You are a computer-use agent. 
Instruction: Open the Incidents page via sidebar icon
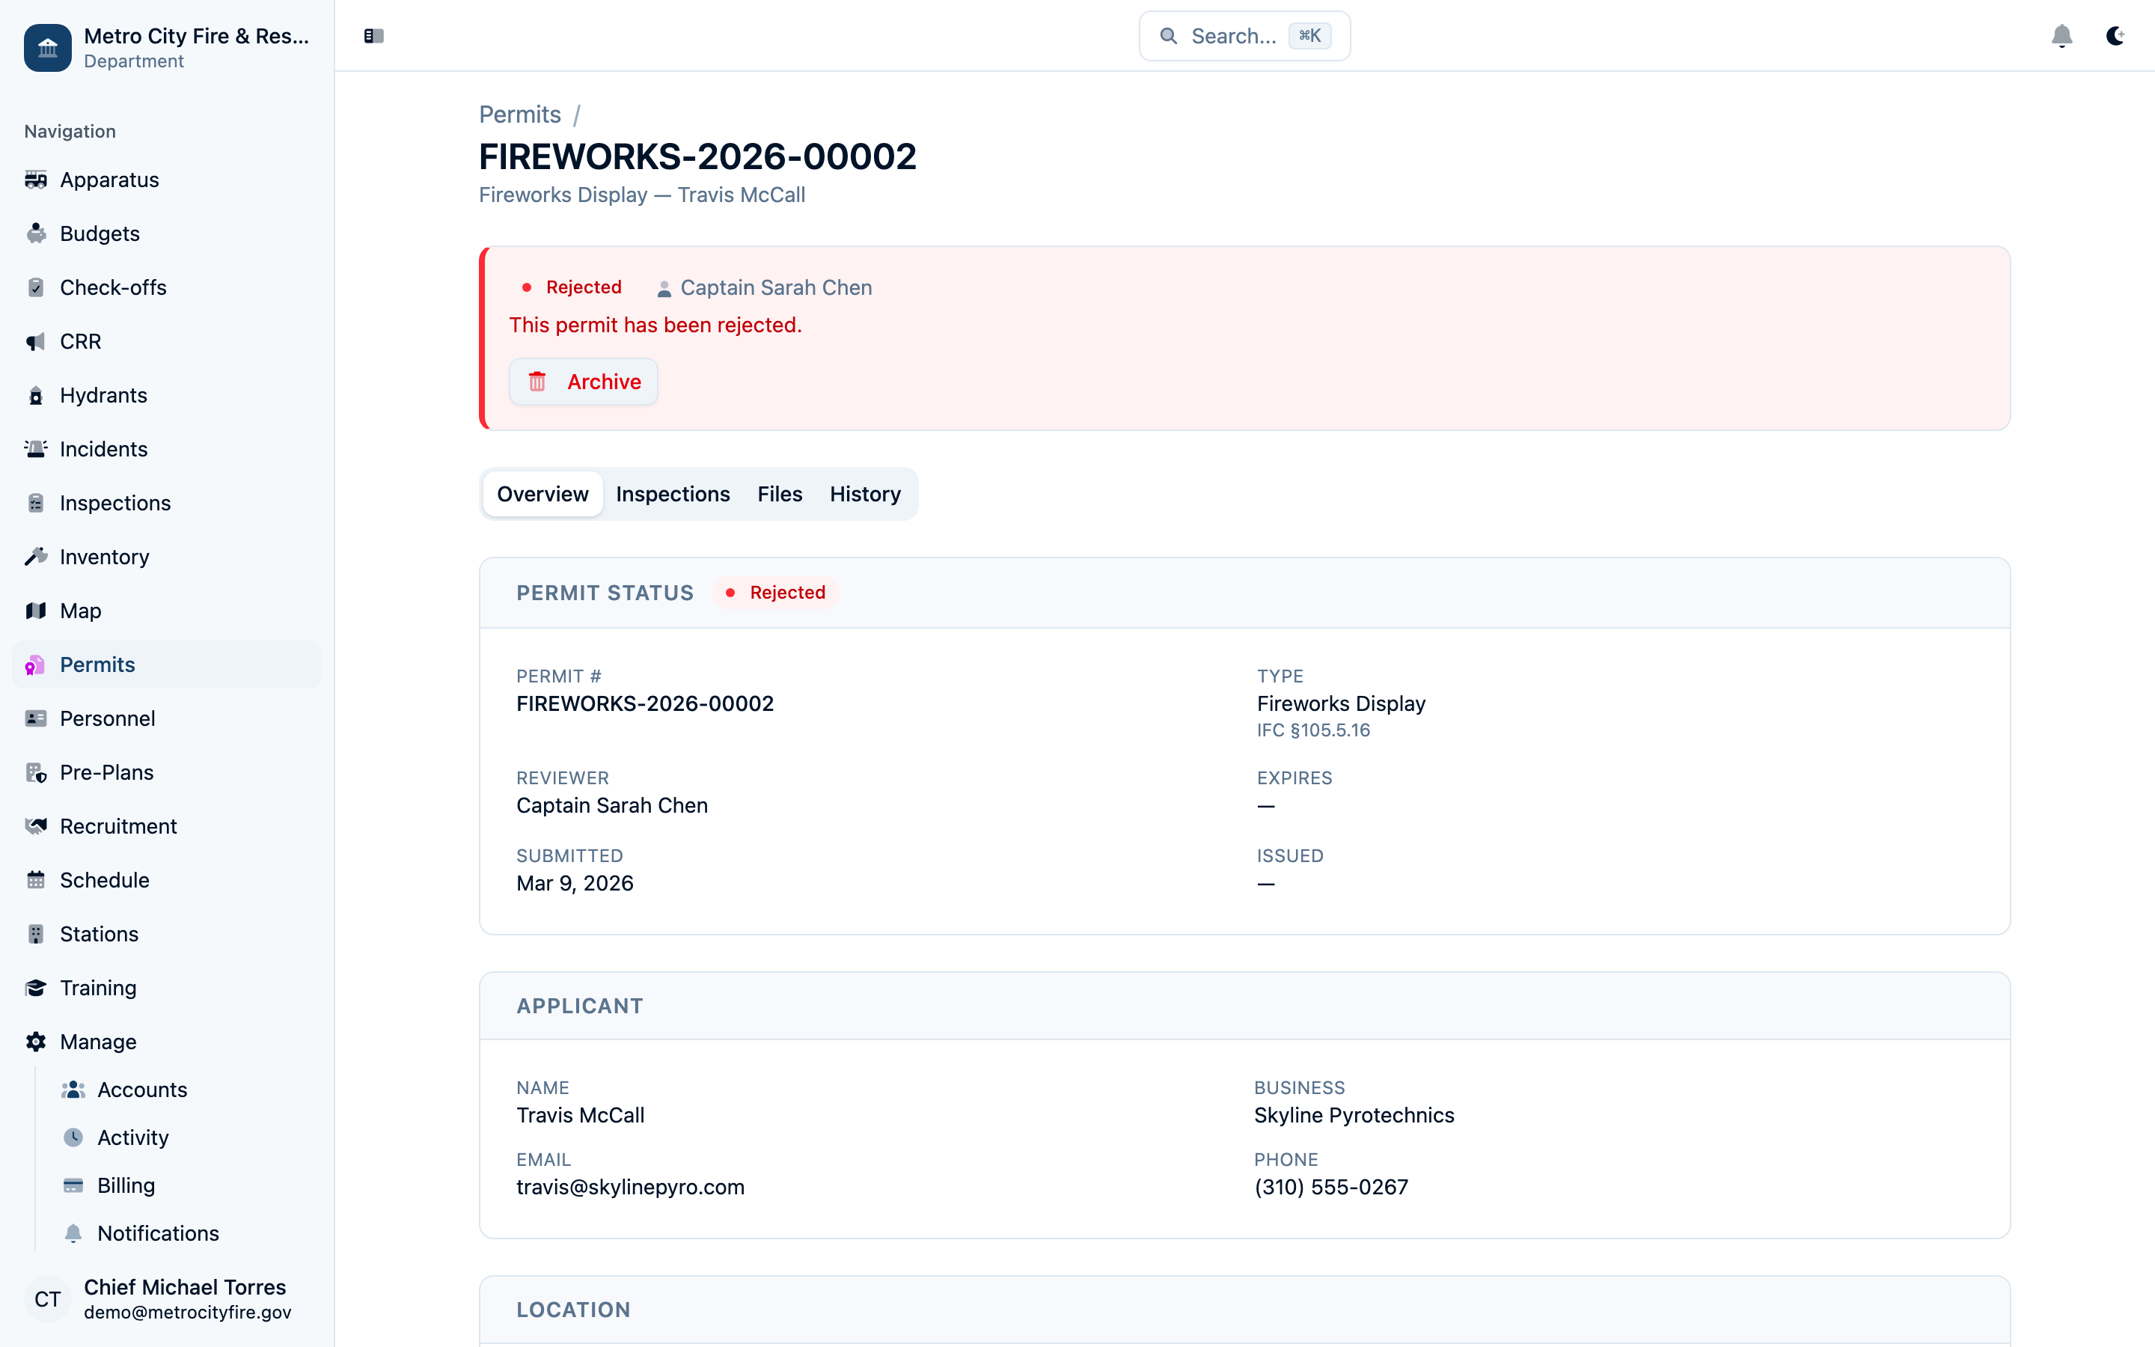coord(37,449)
